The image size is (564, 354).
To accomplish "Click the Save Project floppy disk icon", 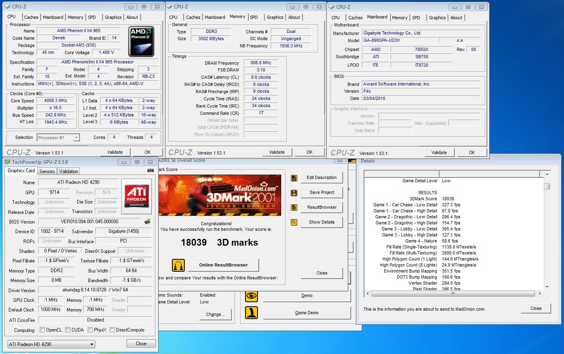I will [294, 193].
